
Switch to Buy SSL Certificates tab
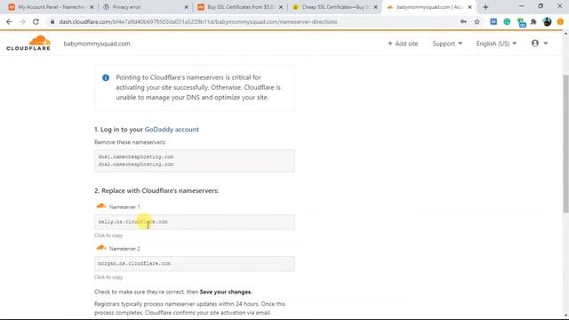click(x=239, y=7)
